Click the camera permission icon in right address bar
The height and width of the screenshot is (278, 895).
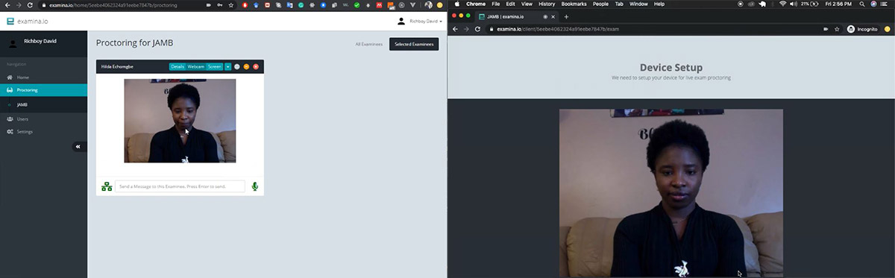pos(826,29)
